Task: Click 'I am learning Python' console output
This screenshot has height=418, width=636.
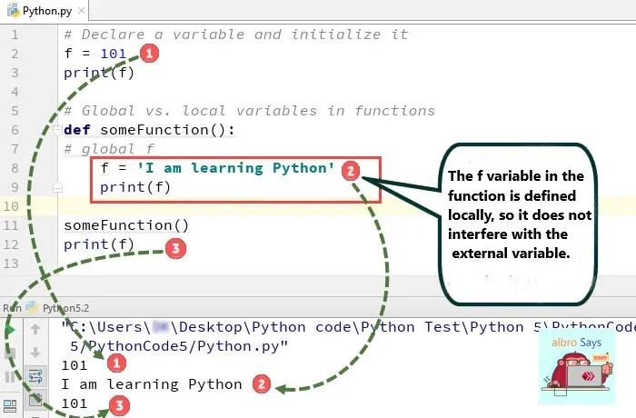Action: click(x=152, y=384)
